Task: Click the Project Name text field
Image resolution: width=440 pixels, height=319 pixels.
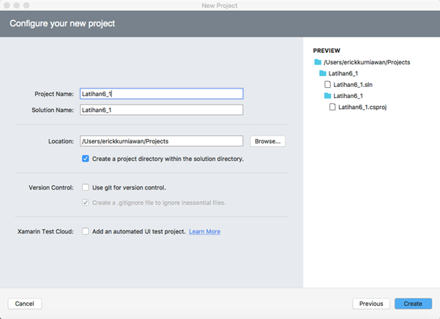Action: click(x=161, y=94)
